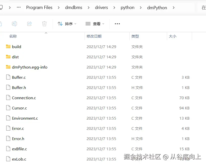Click the 94 KB size of Cursor.c
206x165 pixels.
tap(185, 108)
